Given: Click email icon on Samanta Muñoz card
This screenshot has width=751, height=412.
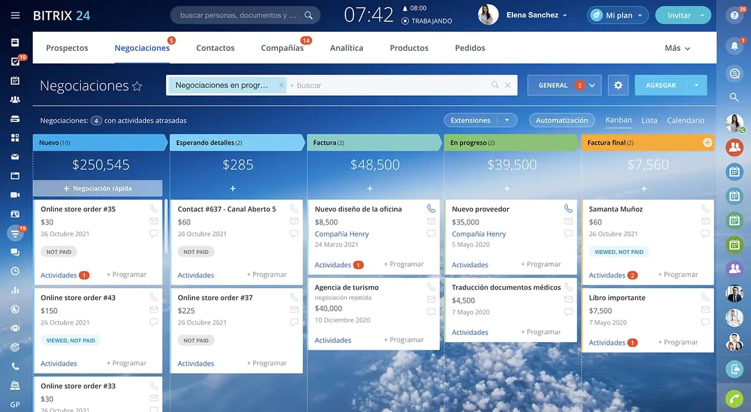Looking at the screenshot, I should [705, 221].
